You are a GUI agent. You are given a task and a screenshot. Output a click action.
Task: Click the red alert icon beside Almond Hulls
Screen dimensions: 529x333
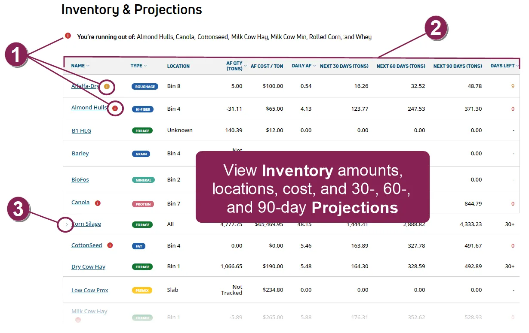tap(115, 109)
